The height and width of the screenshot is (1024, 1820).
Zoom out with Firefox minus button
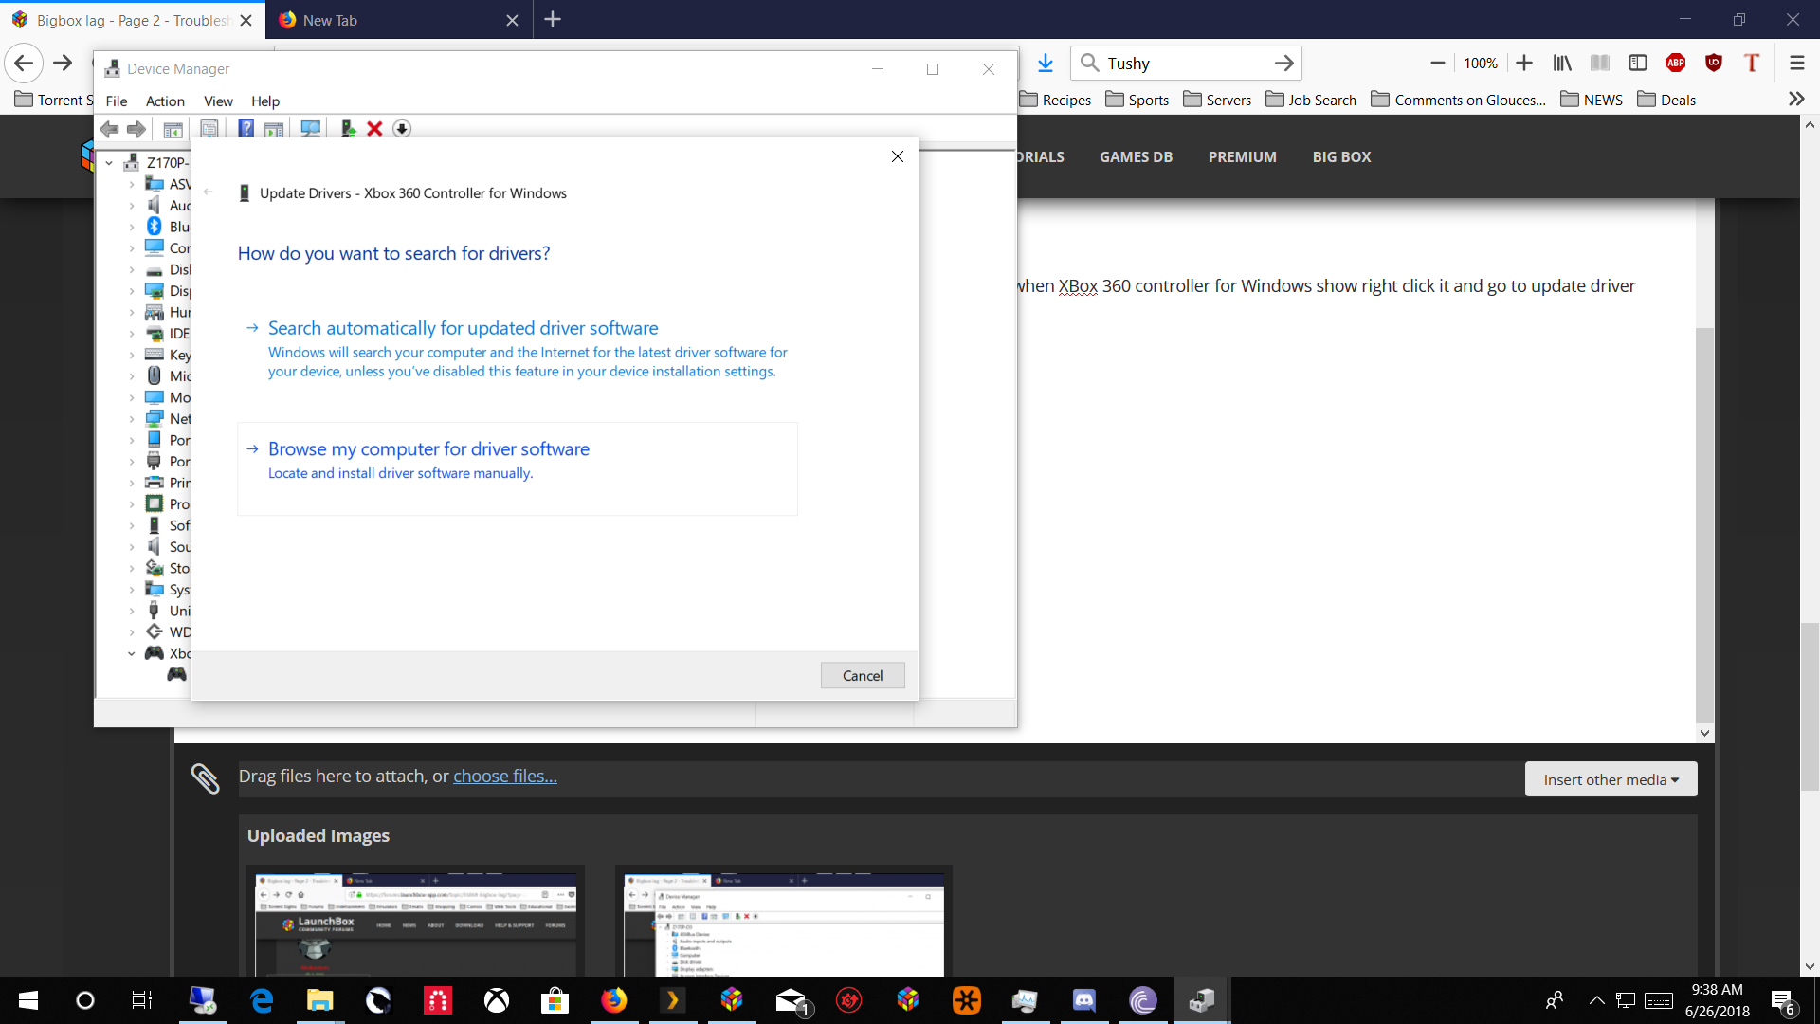[1438, 63]
